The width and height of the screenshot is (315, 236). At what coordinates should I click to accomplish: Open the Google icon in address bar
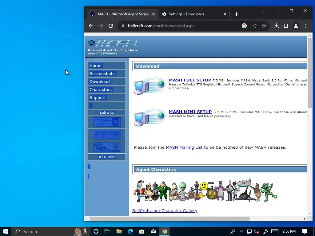coord(244,26)
